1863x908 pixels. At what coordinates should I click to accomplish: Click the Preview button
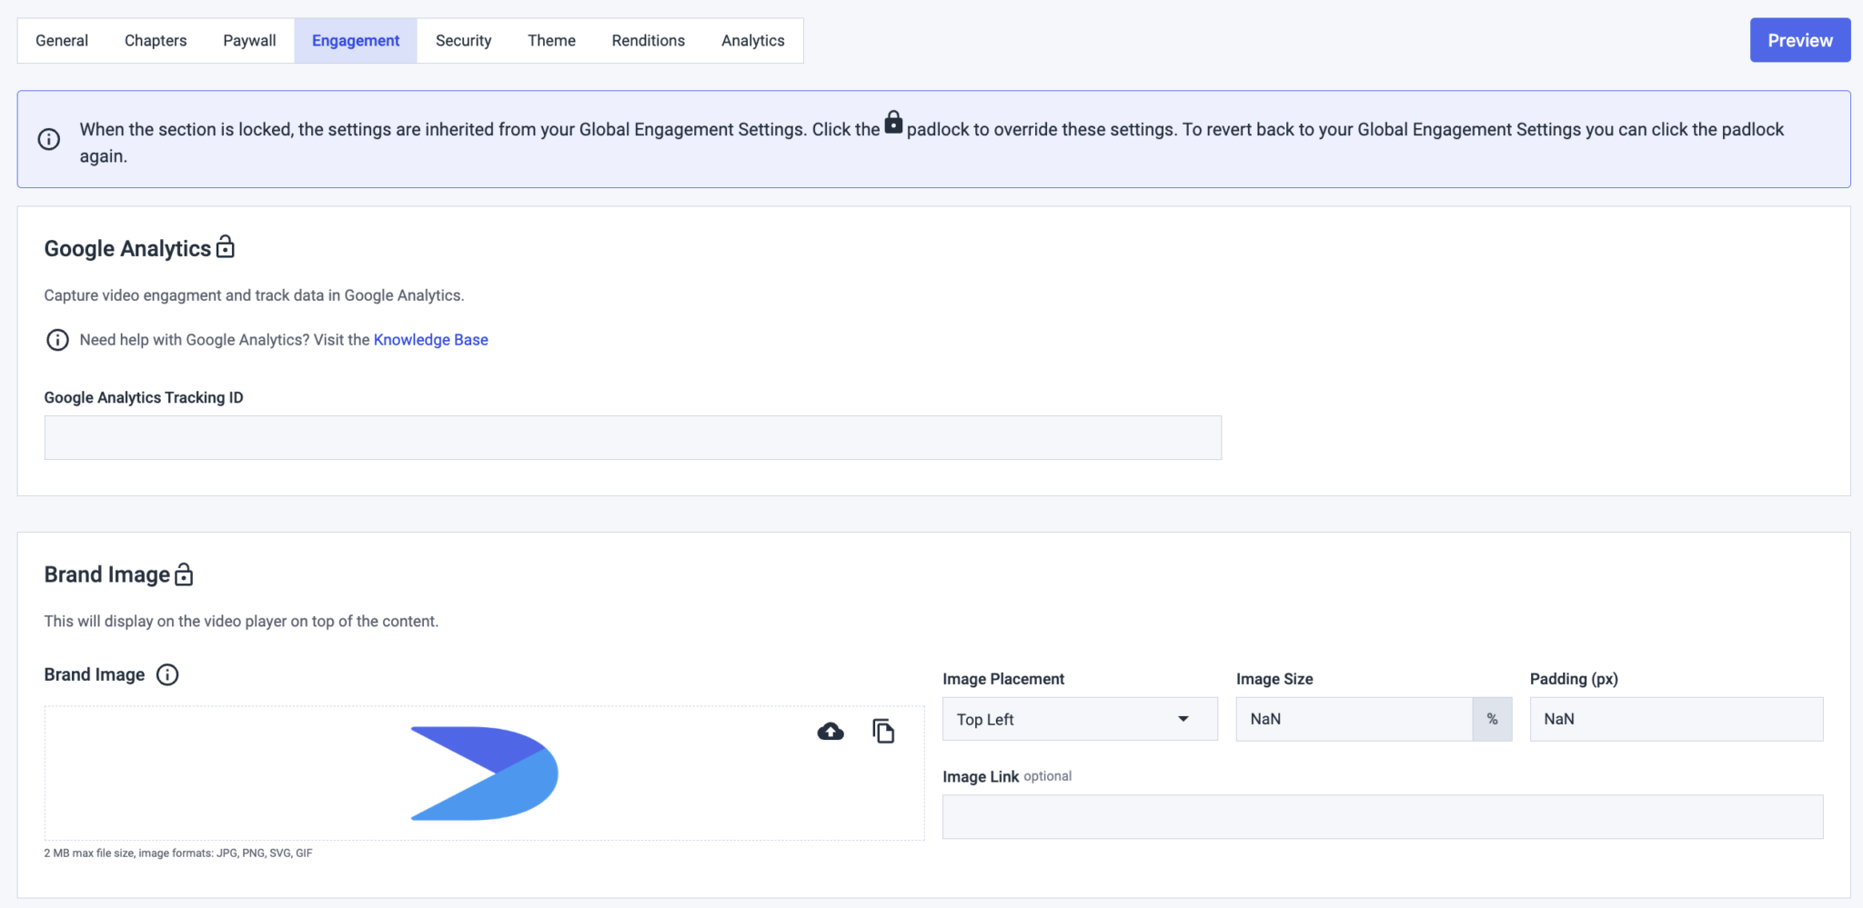coord(1799,40)
